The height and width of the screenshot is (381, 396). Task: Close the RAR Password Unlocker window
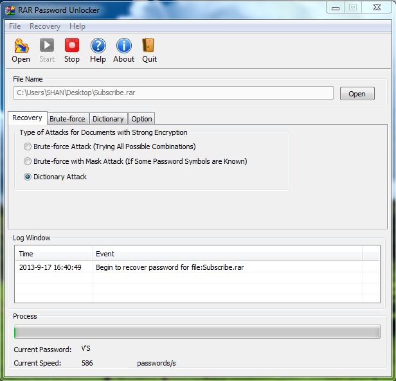pos(377,7)
